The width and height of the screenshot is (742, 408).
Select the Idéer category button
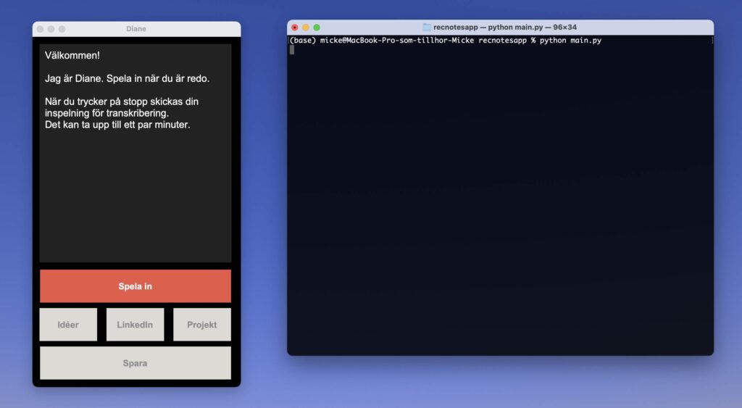coord(68,325)
